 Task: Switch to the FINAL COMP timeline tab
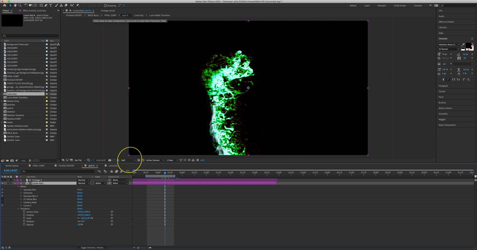click(x=38, y=166)
